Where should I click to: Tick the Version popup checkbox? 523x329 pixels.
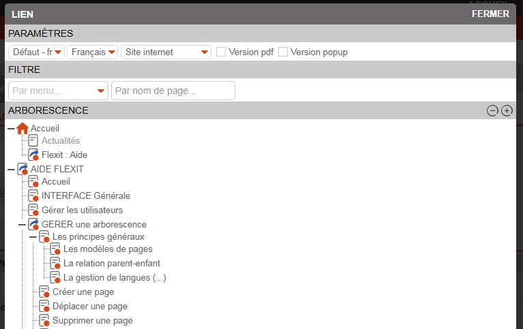pyautogui.click(x=283, y=52)
